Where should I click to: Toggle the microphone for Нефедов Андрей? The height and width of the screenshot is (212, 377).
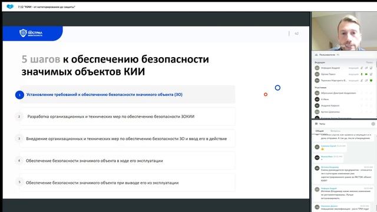[x=361, y=68]
